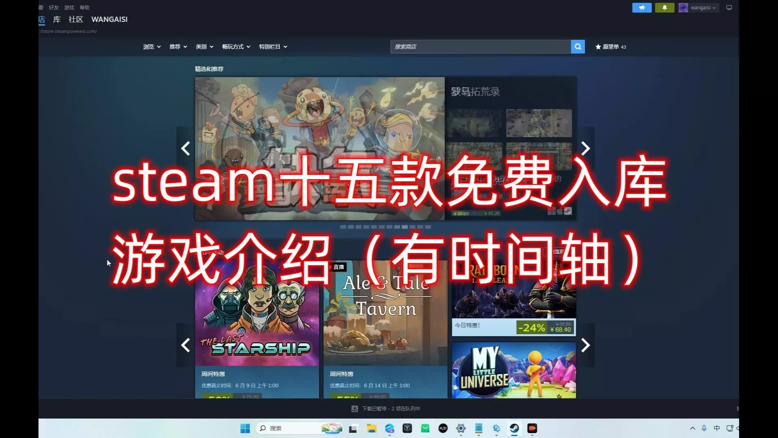778x438 pixels.
Task: Select second featured game screenshot thumbnail
Action: point(539,123)
